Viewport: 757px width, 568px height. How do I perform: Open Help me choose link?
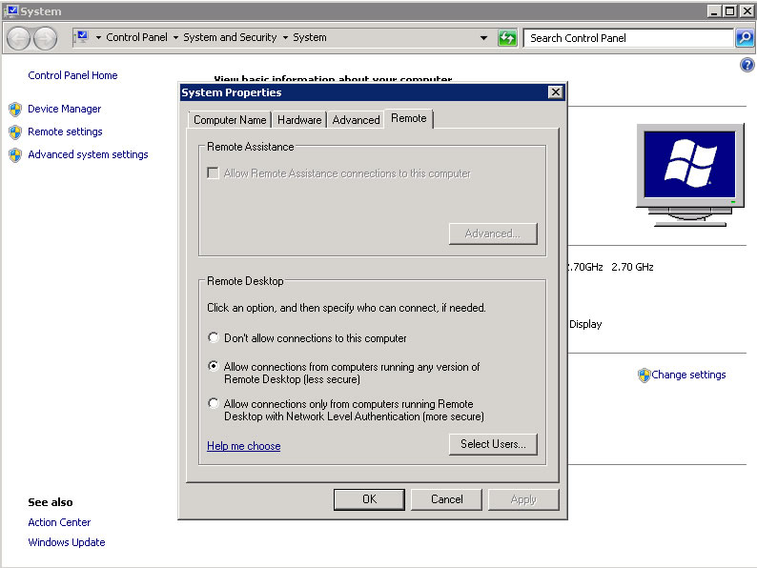tap(244, 446)
